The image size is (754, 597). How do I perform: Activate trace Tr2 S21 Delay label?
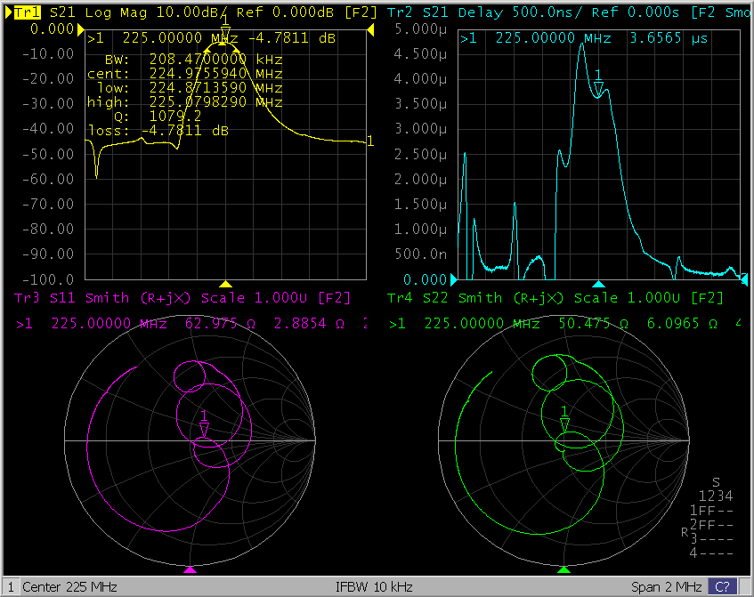click(400, 13)
